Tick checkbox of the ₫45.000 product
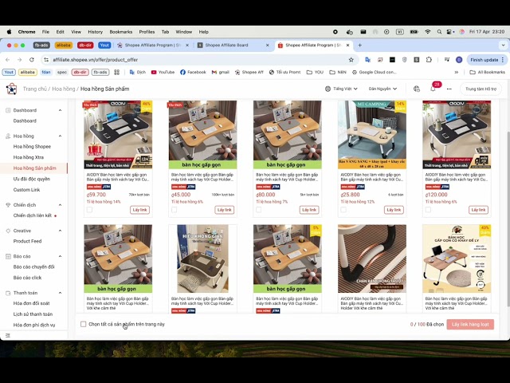510x383 pixels. point(174,210)
